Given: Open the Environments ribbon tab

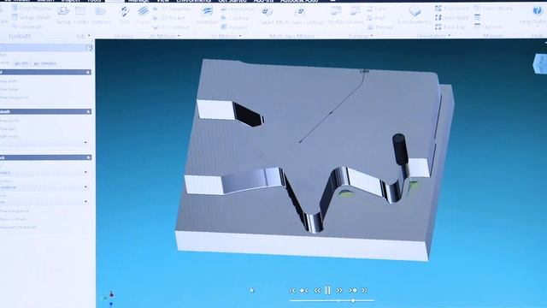Looking at the screenshot, I should (193, 1).
